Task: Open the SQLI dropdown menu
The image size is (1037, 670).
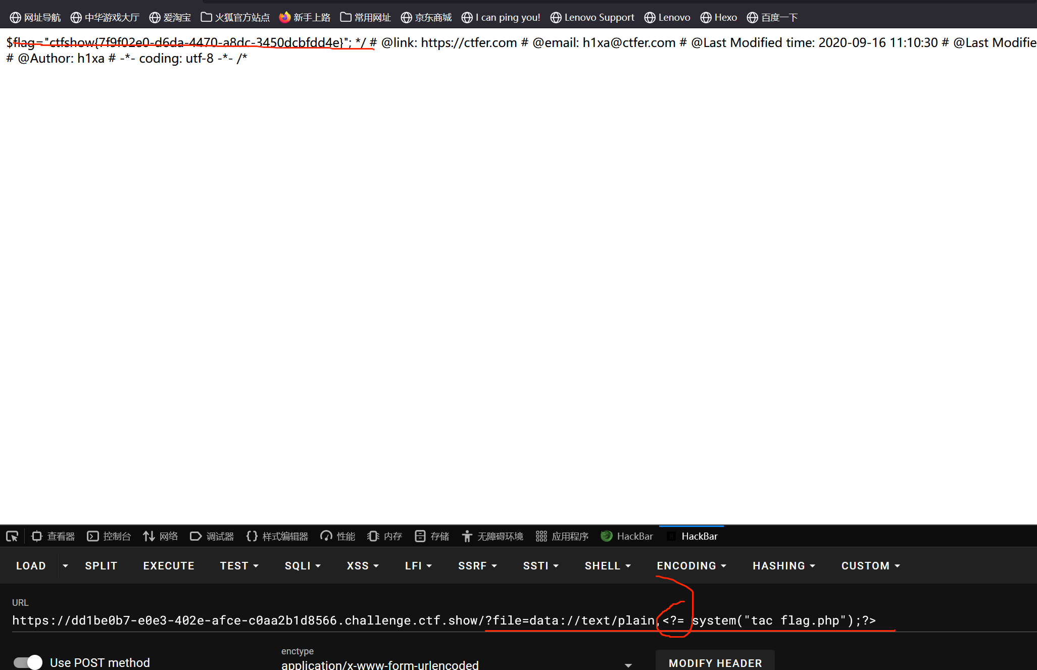Action: click(302, 566)
